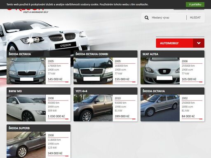Focus the Hledaný výraz search field
The height and width of the screenshot is (158, 211).
(168, 18)
